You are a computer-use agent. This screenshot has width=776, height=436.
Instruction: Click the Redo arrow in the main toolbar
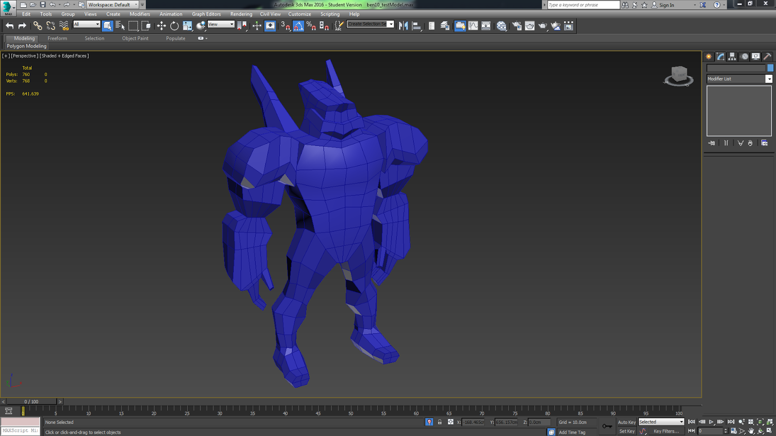[22, 26]
